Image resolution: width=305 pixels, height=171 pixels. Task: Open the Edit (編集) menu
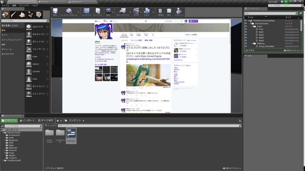[x=14, y=6]
